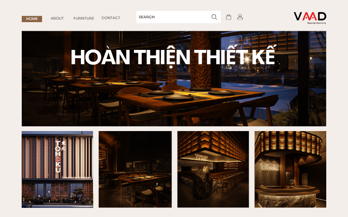Click the Visual merchandising tagline under logo
The width and height of the screenshot is (348, 217).
(x=316, y=23)
